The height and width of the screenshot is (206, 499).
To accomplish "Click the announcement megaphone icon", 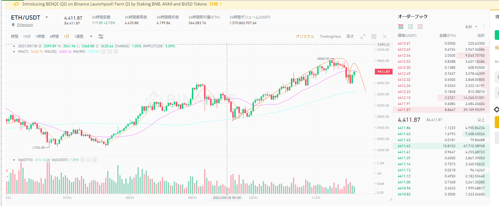I will coord(16,4).
